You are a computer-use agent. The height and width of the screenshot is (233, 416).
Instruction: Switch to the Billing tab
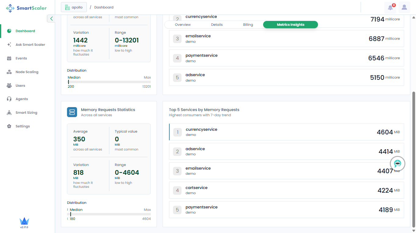[x=248, y=25]
